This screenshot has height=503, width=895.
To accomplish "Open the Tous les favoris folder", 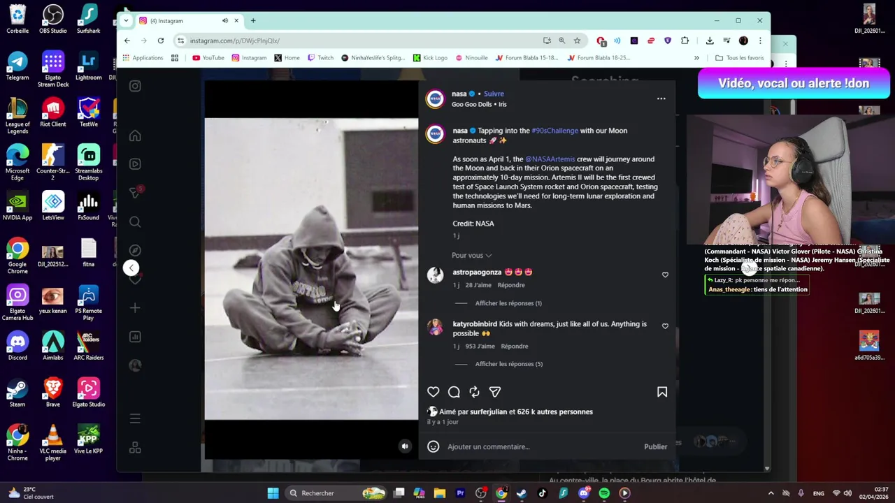I will pos(740,58).
